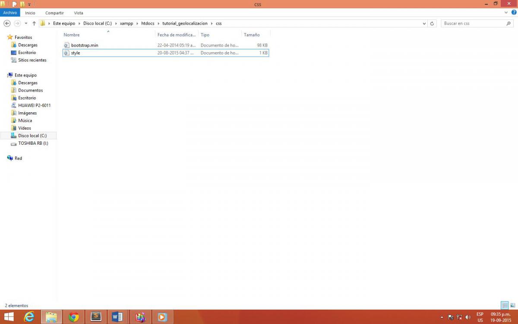Click the Back navigation arrow
This screenshot has width=518, height=324.
click(x=7, y=23)
